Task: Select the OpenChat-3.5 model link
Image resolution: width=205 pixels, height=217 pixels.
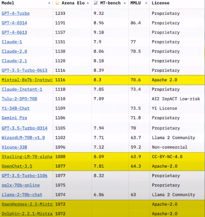Action: 17,166
